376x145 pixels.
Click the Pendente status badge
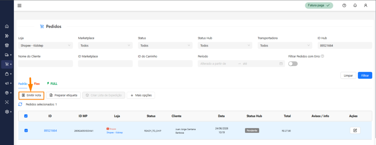click(x=252, y=131)
